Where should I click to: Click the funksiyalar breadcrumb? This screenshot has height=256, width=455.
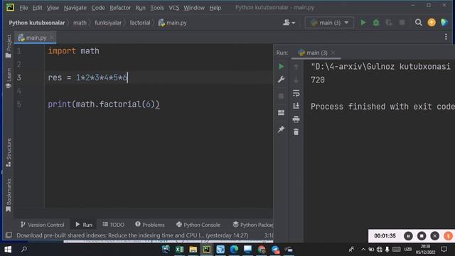pyautogui.click(x=108, y=23)
